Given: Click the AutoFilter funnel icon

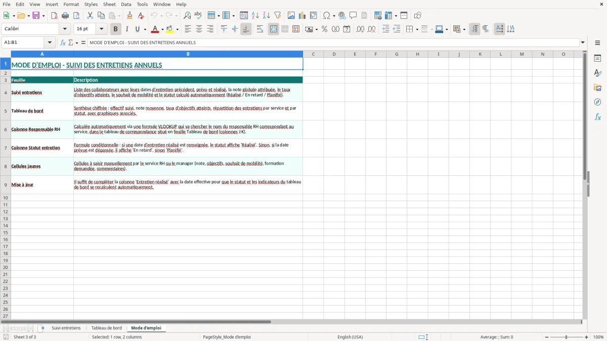Looking at the screenshot, I should point(278,16).
